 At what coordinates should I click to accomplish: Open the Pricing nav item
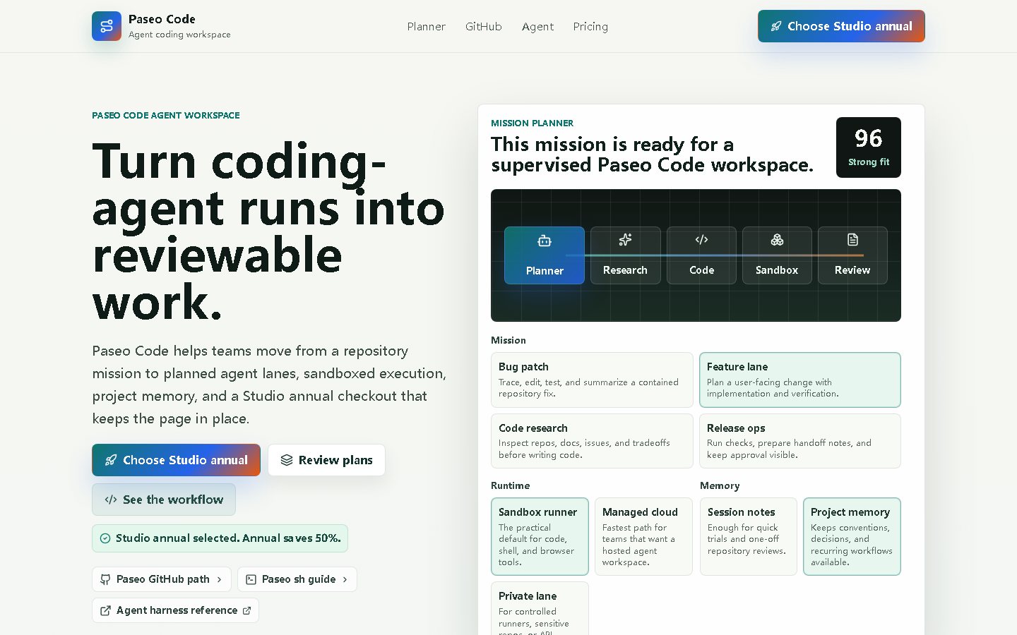point(590,26)
